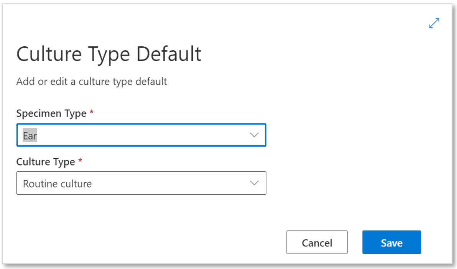457x269 pixels.
Task: Click the 'Specimen Type' field label
Action: click(x=51, y=113)
